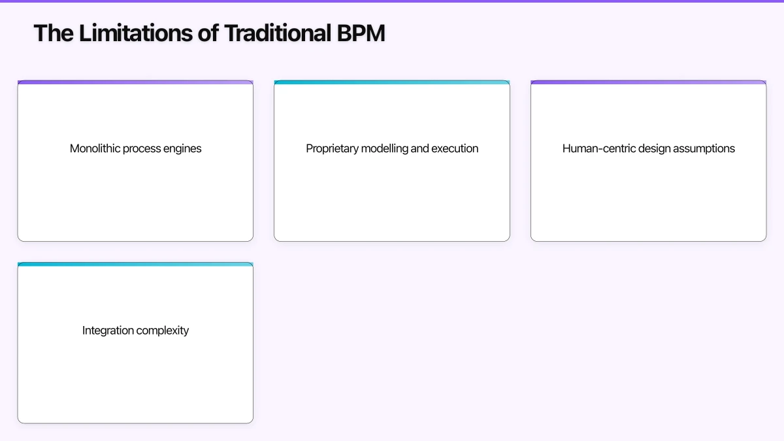Select the "Proprietary modelling and execution" text
The image size is (784, 441).
(392, 148)
